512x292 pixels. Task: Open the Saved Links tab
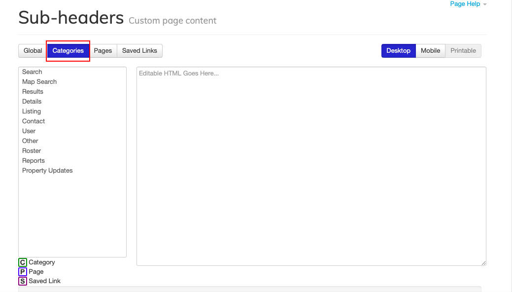pyautogui.click(x=139, y=50)
